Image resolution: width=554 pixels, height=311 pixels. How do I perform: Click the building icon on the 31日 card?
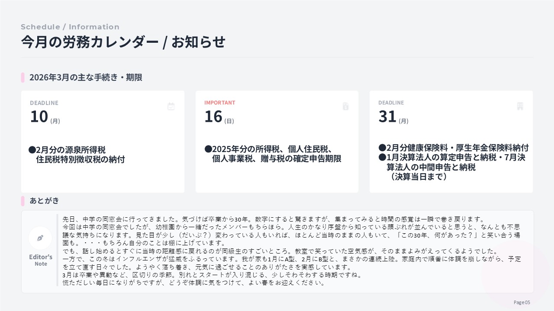(520, 106)
